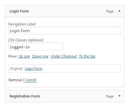Image resolution: width=129 pixels, height=107 pixels.
Task: Focus the Navigation Label text field
Action: [64, 31]
